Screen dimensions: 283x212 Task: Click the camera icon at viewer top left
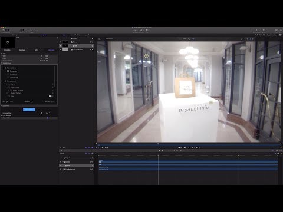100,39
